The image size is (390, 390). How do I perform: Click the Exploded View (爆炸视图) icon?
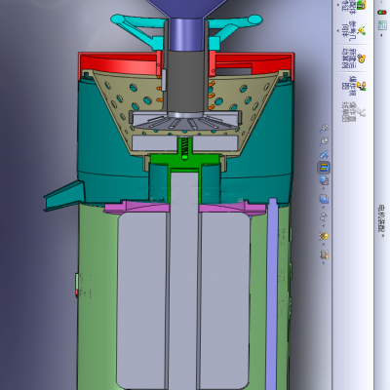tap(361, 86)
